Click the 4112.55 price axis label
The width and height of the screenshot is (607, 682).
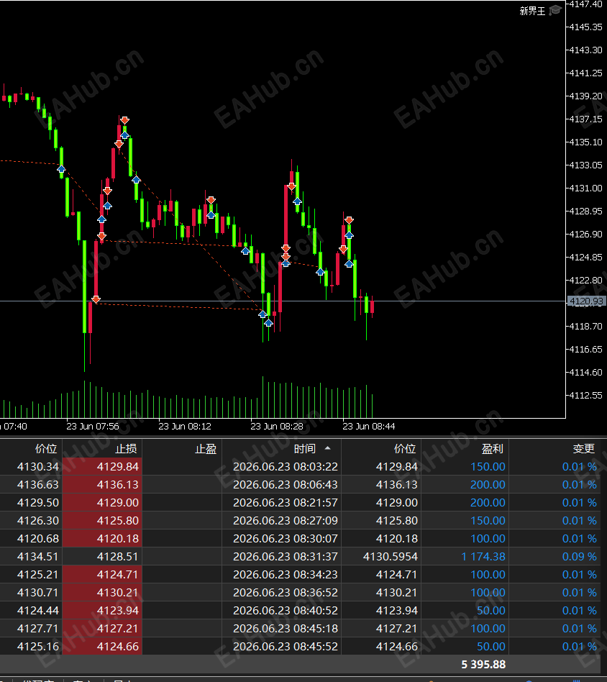tap(585, 395)
